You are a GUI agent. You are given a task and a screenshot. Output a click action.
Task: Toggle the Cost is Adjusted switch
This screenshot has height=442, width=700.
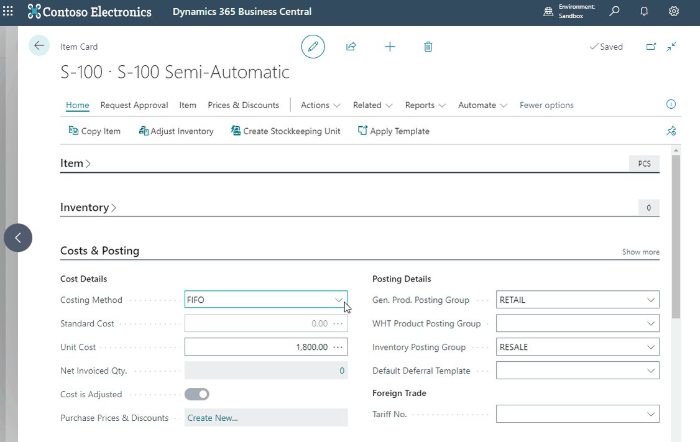(197, 394)
